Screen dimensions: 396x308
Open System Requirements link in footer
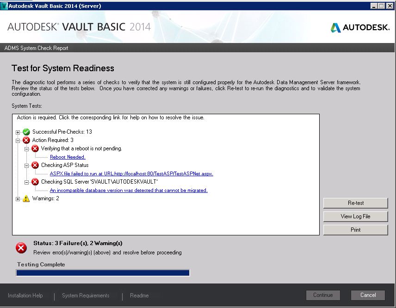tap(86, 296)
